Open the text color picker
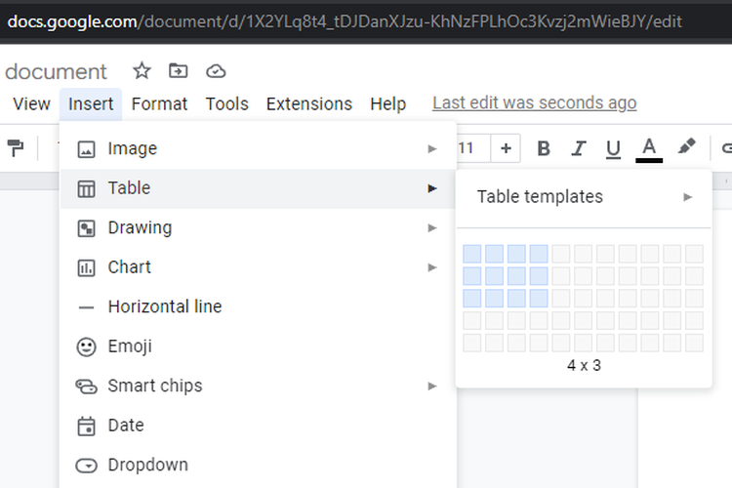This screenshot has width=732, height=488. [649, 148]
